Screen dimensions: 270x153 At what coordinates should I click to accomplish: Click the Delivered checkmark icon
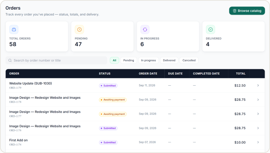point(211,30)
